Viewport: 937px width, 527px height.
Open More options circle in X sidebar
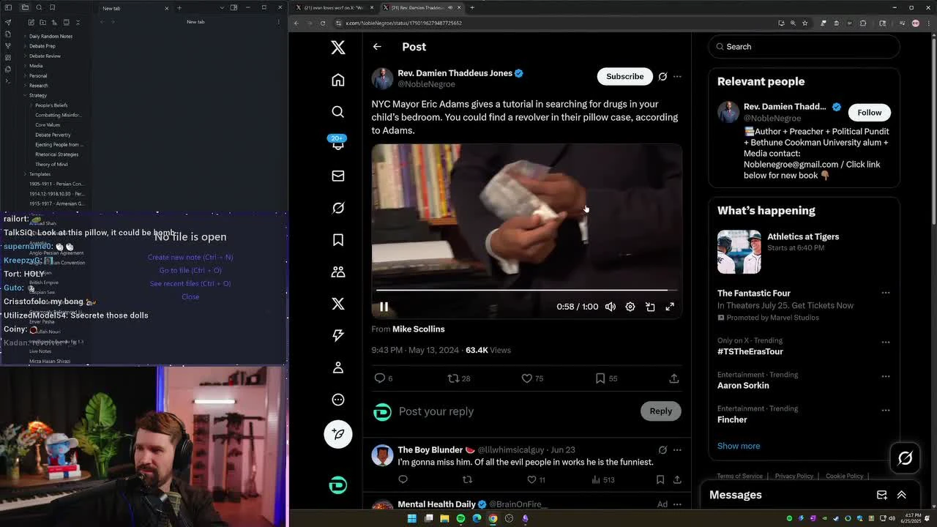(337, 400)
